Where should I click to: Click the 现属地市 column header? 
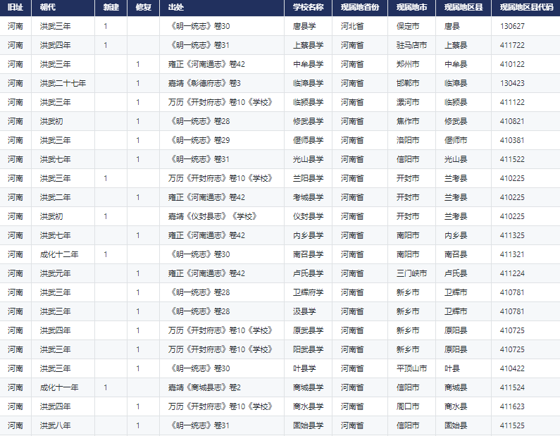[x=412, y=7]
